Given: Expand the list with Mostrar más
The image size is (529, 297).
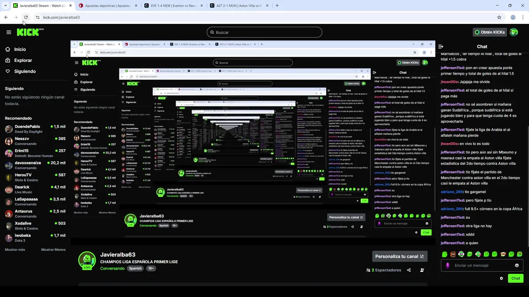Looking at the screenshot, I should tap(15, 250).
